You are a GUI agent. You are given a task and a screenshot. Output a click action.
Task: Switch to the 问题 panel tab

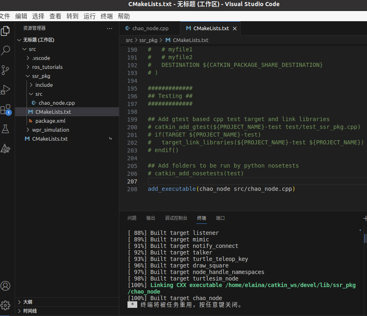coord(132,218)
